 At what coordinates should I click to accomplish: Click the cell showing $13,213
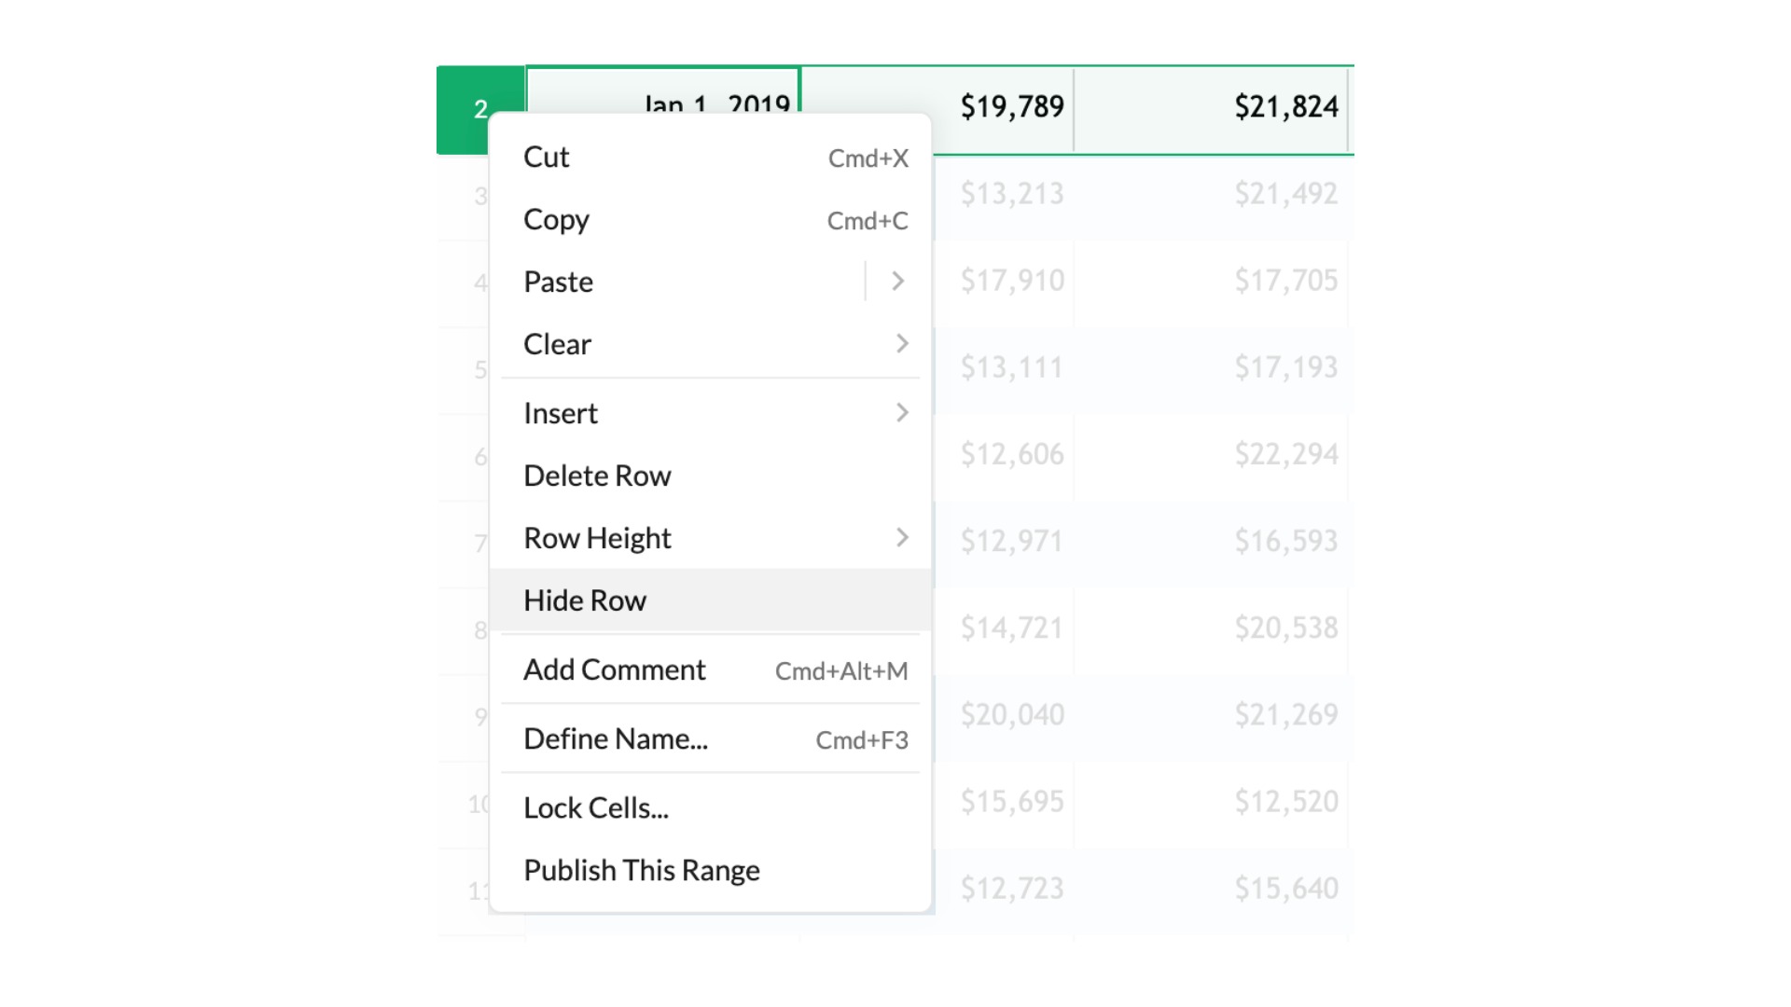point(1011,194)
